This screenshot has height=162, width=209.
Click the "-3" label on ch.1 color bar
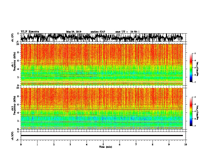[x=194, y=53]
